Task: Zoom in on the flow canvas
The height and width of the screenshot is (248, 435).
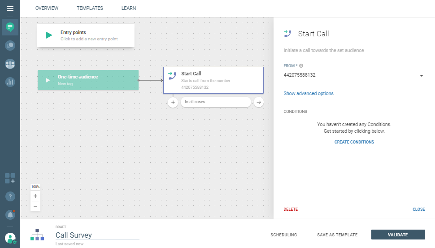Action: [x=35, y=196]
